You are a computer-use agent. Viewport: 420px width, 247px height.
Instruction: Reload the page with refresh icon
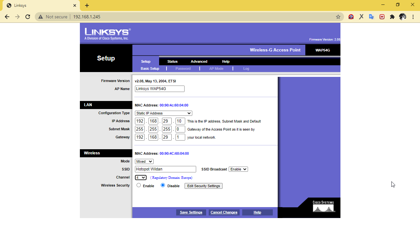click(x=28, y=17)
